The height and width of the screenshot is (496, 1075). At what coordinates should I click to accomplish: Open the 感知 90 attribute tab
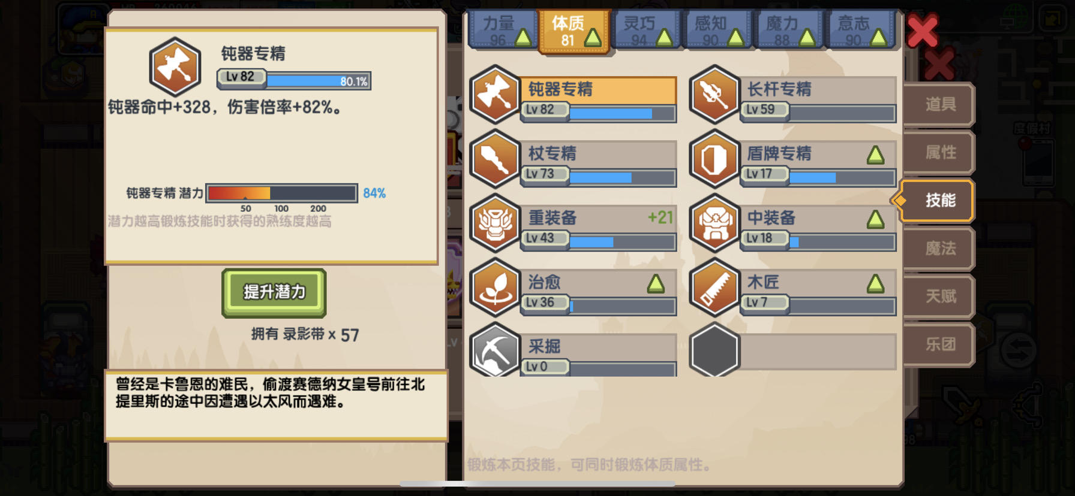(x=717, y=31)
